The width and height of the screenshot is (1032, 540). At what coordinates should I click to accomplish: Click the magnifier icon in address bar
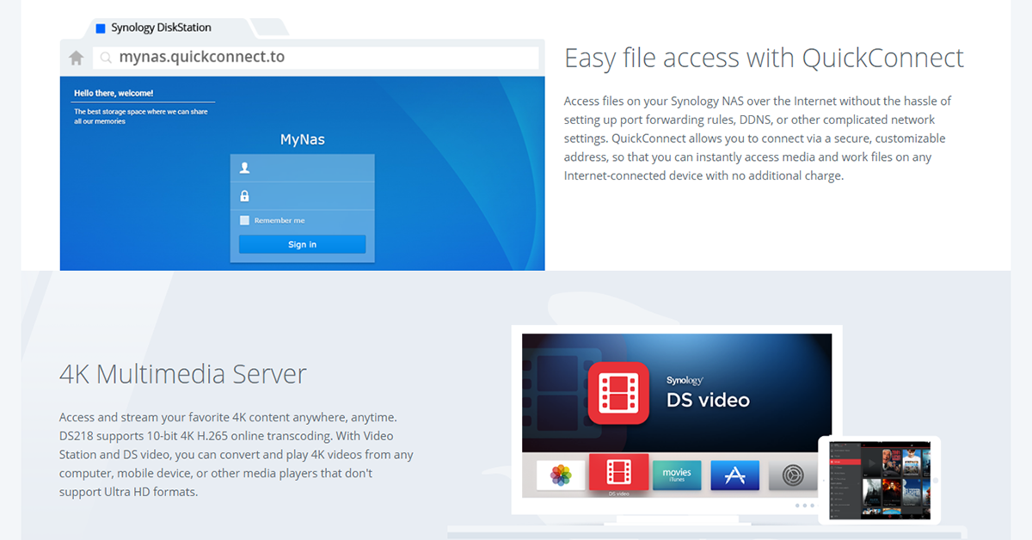[x=106, y=58]
